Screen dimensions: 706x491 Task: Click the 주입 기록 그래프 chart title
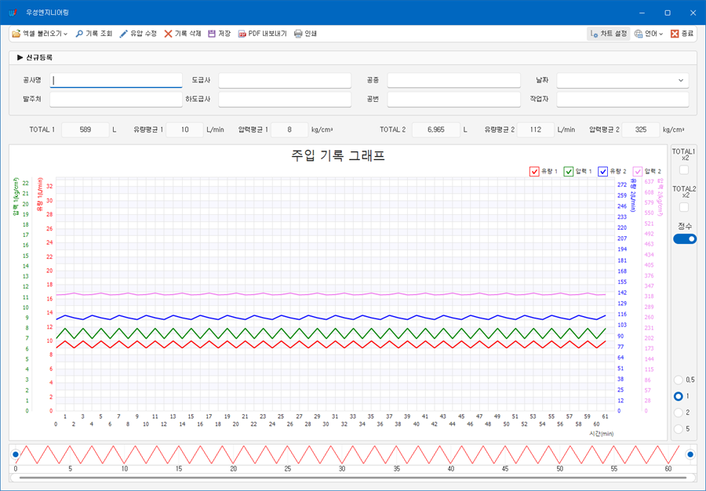pyautogui.click(x=337, y=156)
